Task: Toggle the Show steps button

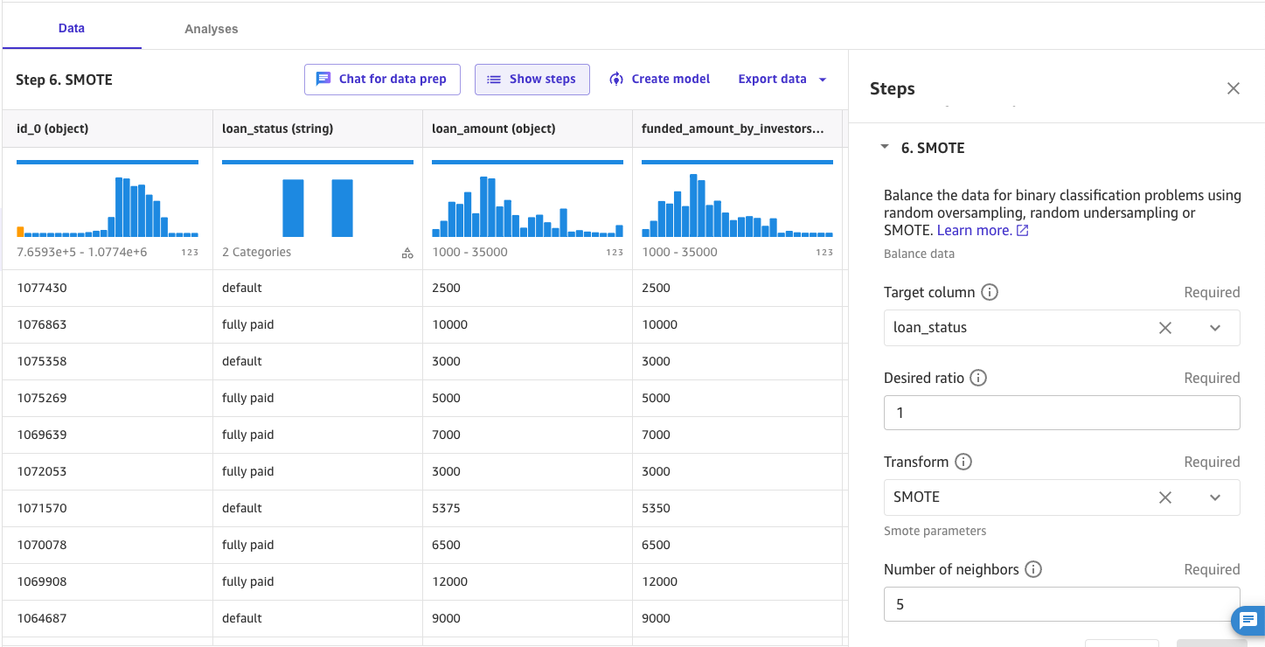Action: pyautogui.click(x=532, y=80)
